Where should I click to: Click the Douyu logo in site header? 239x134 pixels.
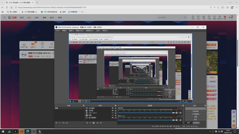[x=12, y=18]
